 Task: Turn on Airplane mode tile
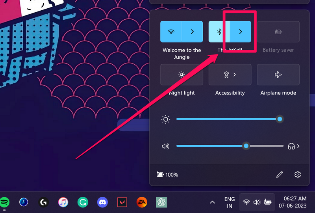click(x=278, y=75)
